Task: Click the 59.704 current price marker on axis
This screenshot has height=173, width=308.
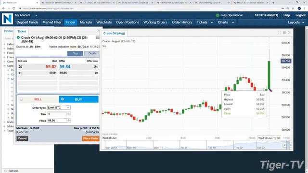Action: coord(285,61)
